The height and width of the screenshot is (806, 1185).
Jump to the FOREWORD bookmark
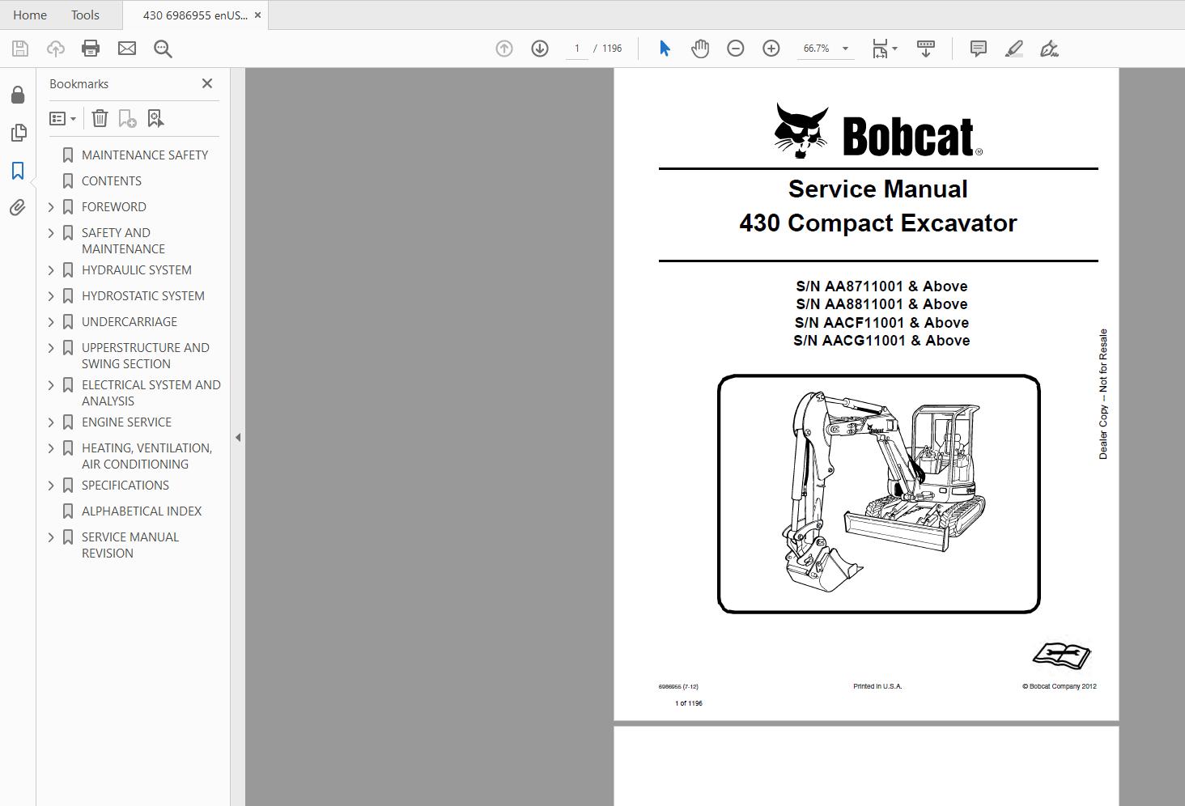point(114,206)
